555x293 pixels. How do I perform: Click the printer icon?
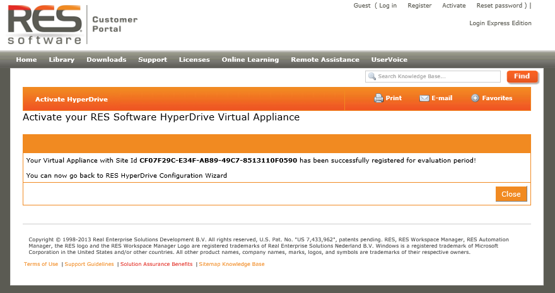[x=379, y=98]
